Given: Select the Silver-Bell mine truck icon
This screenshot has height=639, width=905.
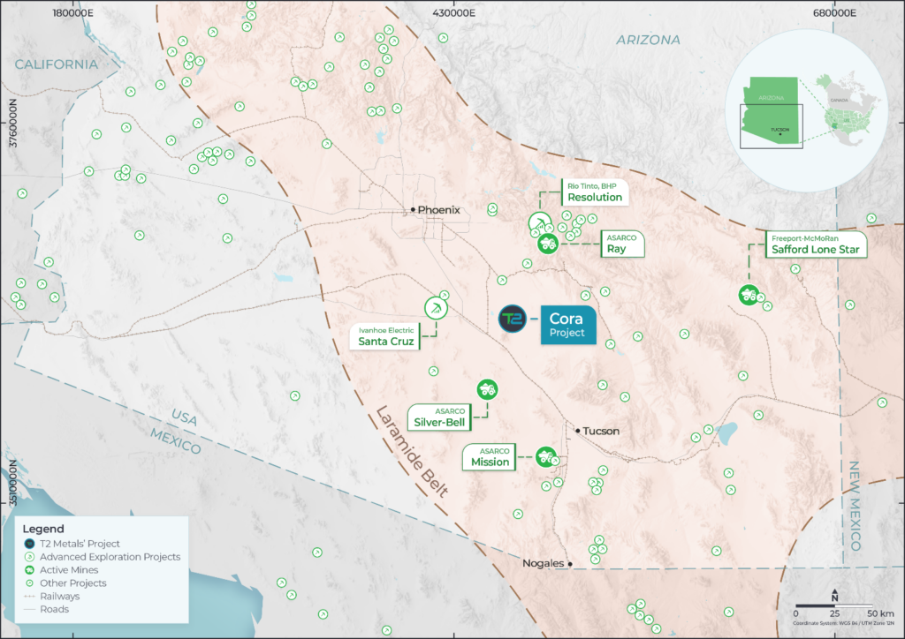Looking at the screenshot, I should (487, 389).
